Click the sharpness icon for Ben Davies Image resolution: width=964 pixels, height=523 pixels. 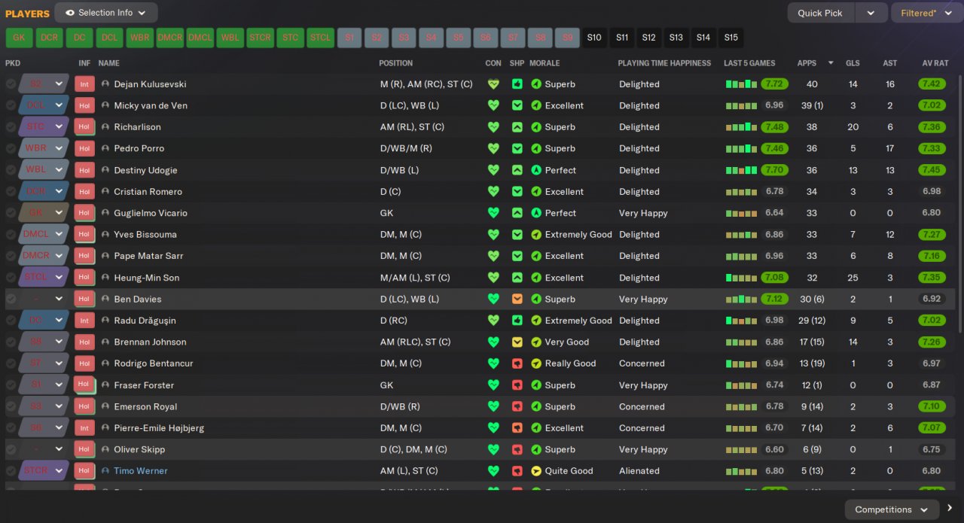(x=517, y=299)
